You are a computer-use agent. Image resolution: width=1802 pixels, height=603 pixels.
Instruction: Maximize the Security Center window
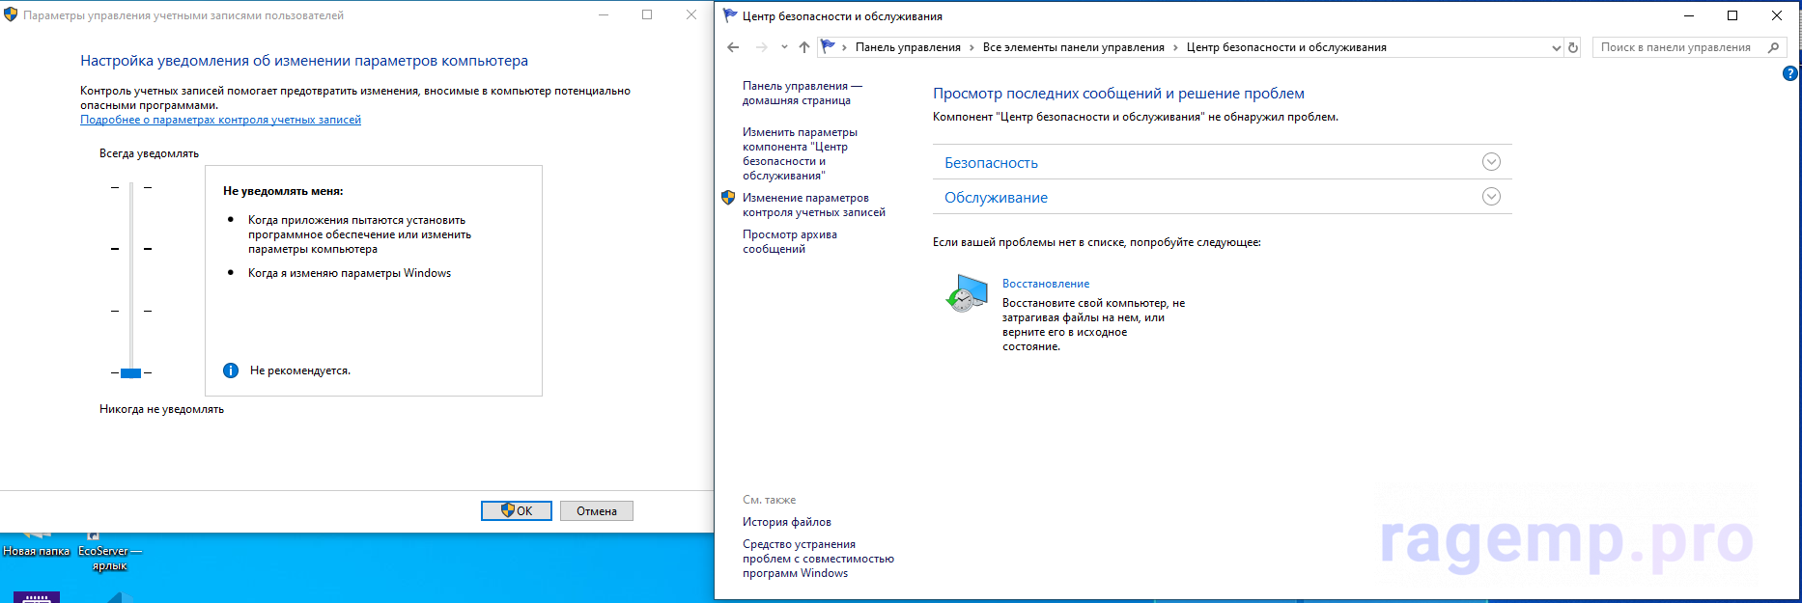tap(1732, 15)
